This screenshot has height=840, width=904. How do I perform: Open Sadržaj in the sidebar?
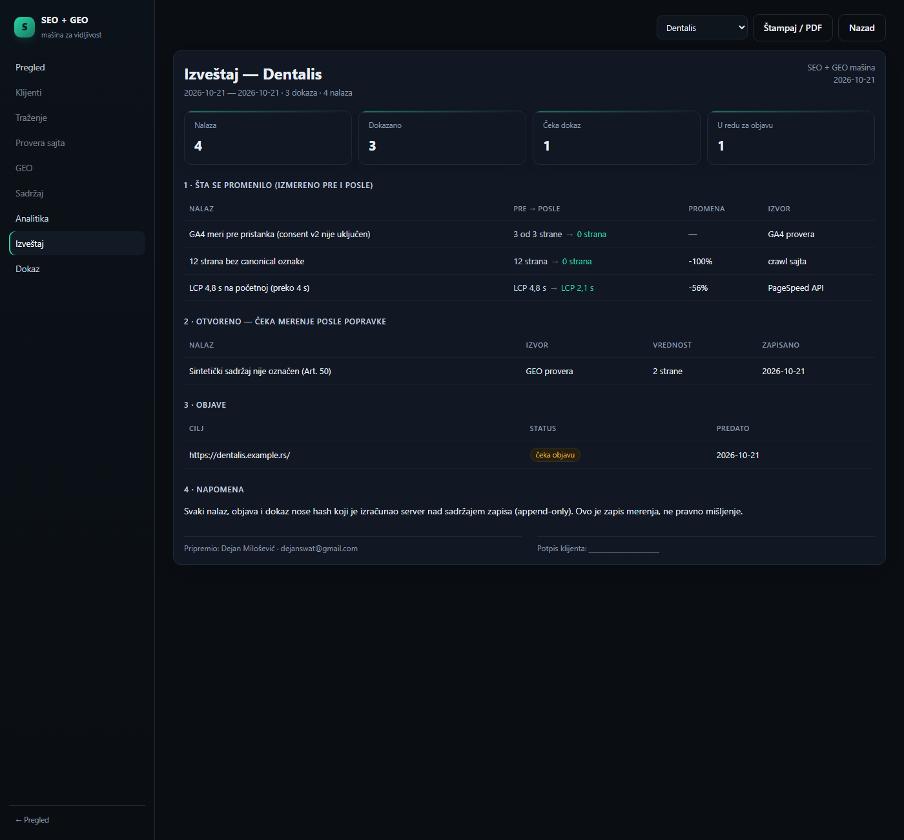tap(77, 193)
